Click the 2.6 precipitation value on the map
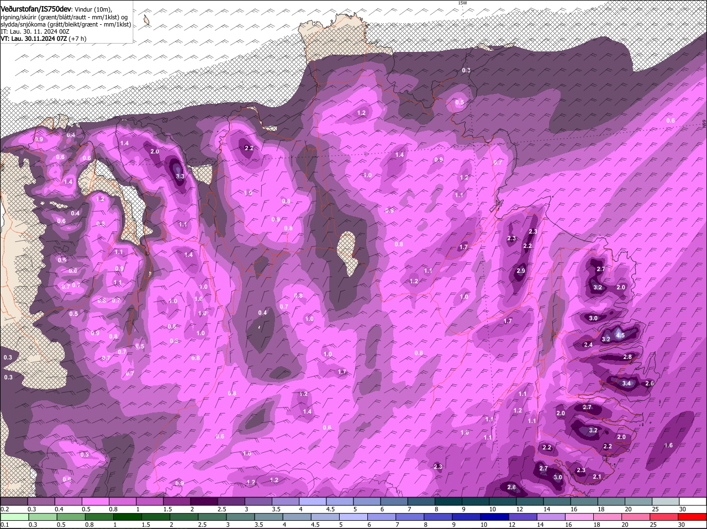This screenshot has width=707, height=529. [650, 383]
